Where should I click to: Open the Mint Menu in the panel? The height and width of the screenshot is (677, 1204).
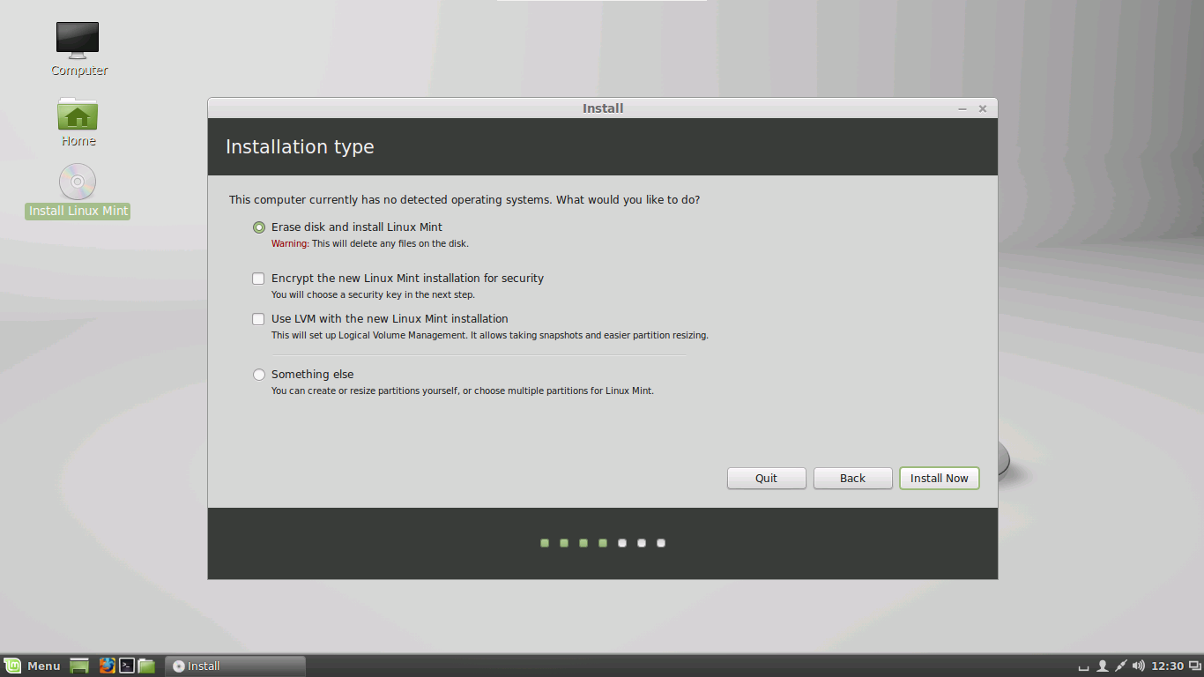click(33, 666)
